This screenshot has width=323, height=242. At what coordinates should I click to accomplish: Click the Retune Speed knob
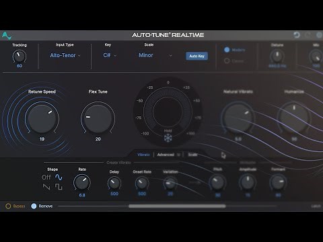pos(42,118)
